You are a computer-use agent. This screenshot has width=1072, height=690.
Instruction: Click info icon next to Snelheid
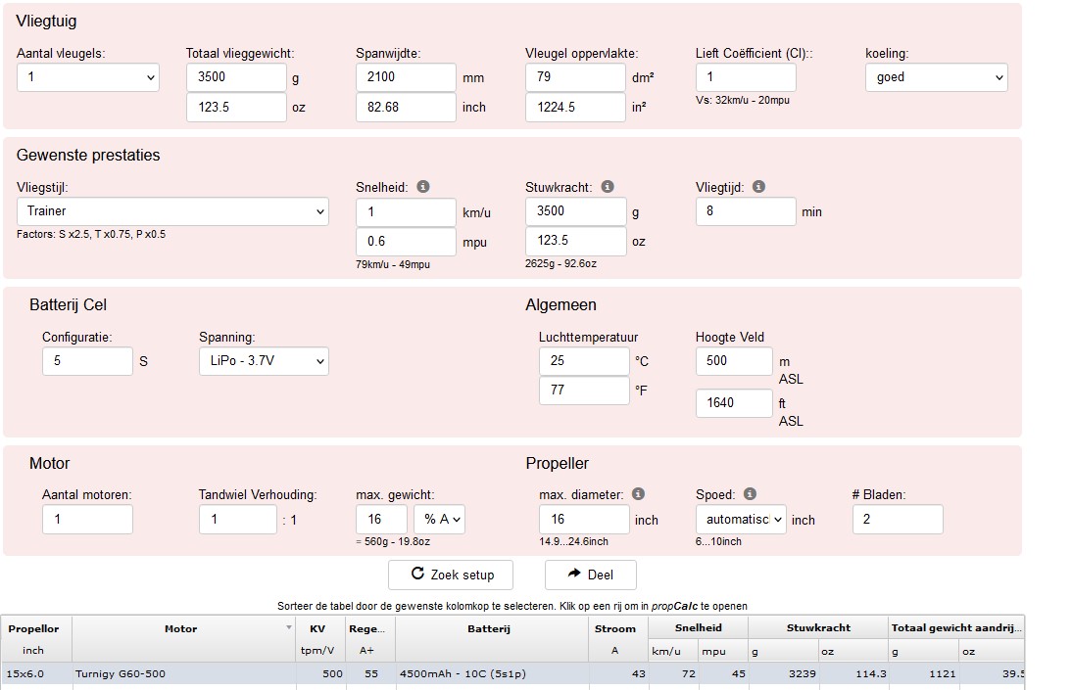[423, 187]
